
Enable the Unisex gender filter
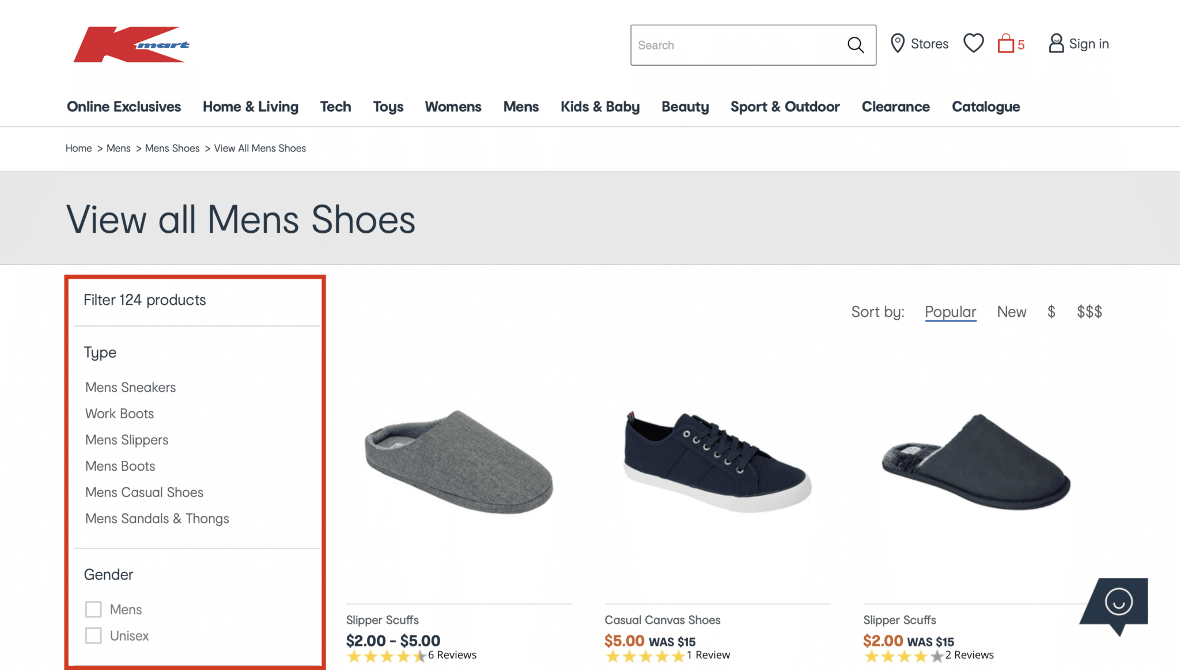(93, 635)
